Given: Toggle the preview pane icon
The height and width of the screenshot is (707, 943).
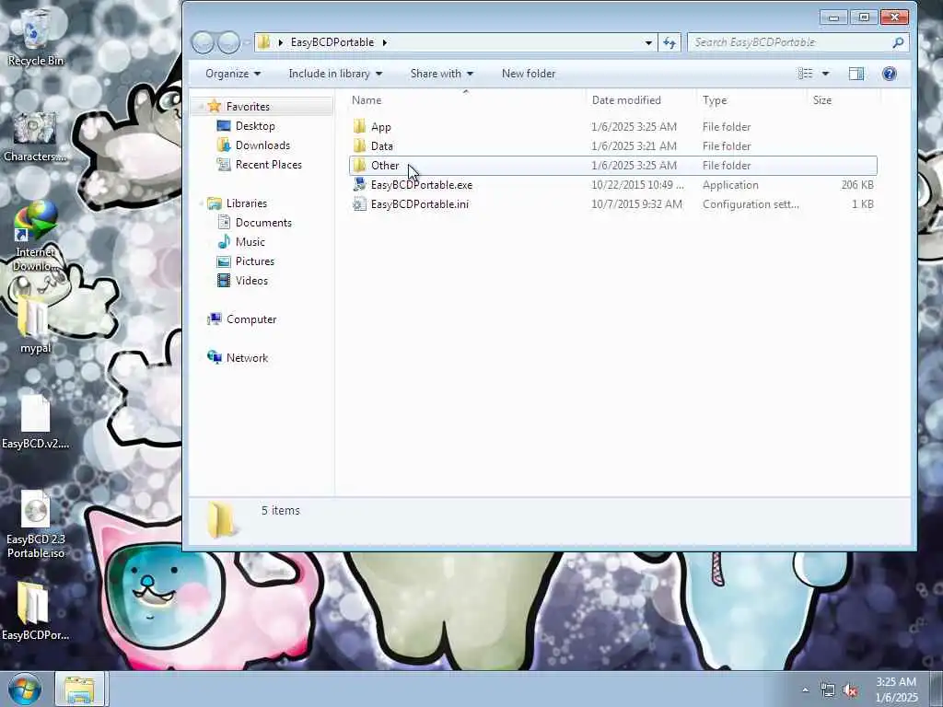Looking at the screenshot, I should [856, 74].
